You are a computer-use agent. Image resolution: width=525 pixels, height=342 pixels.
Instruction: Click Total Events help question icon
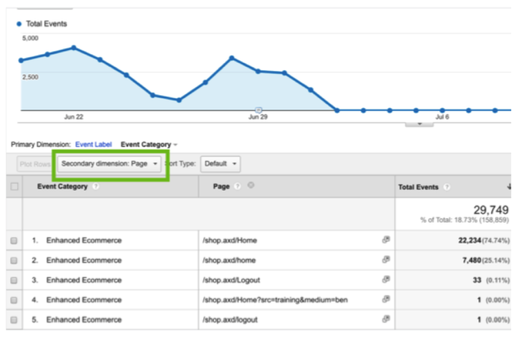pyautogui.click(x=447, y=187)
